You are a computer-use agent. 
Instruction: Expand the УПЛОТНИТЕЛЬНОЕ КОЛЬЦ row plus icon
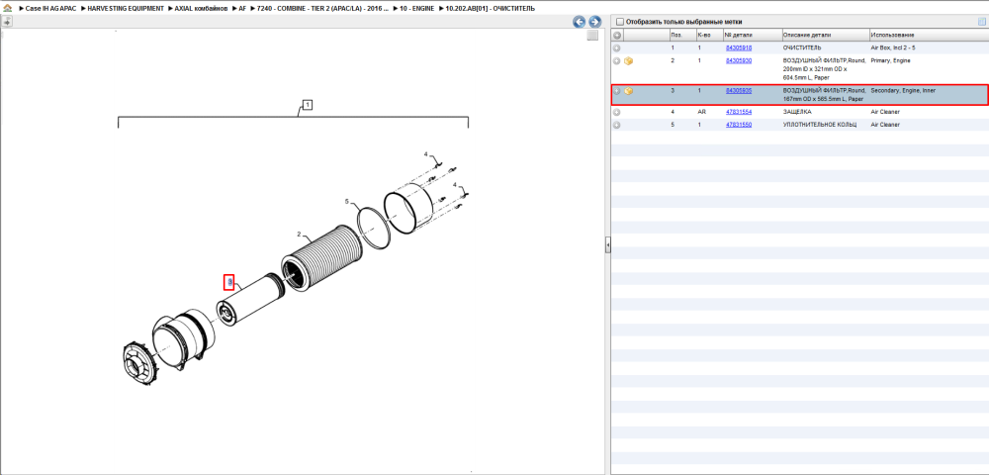617,125
